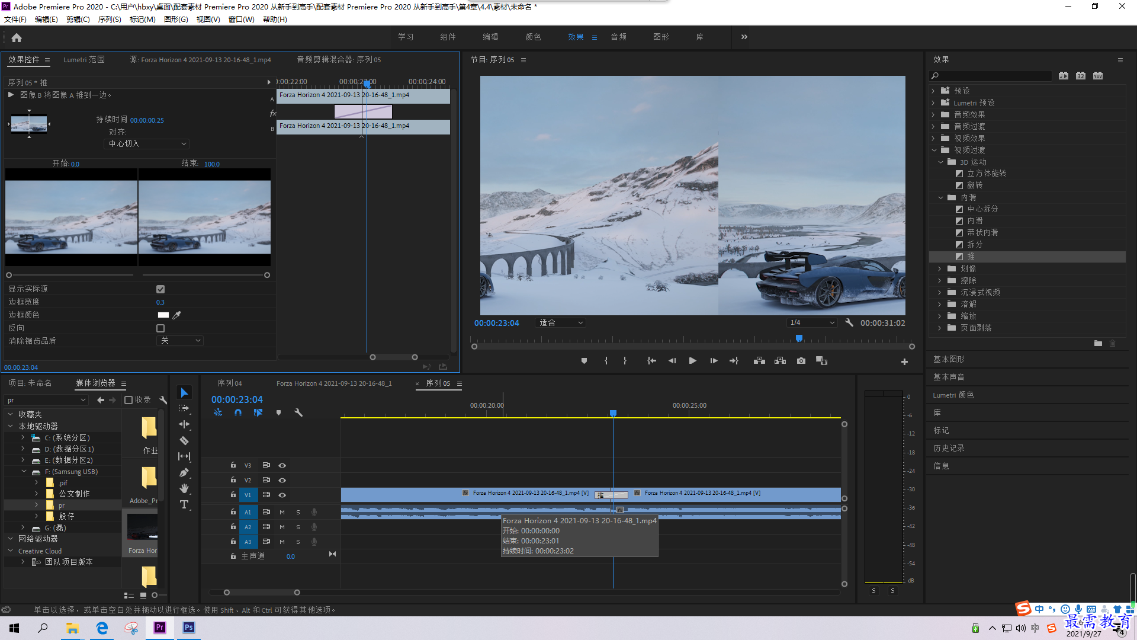This screenshot has width=1137, height=640.
Task: Step back one frame in program monitor
Action: tap(672, 361)
